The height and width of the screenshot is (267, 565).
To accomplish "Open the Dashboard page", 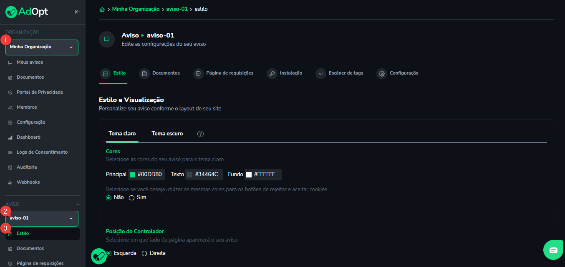I will pos(28,137).
